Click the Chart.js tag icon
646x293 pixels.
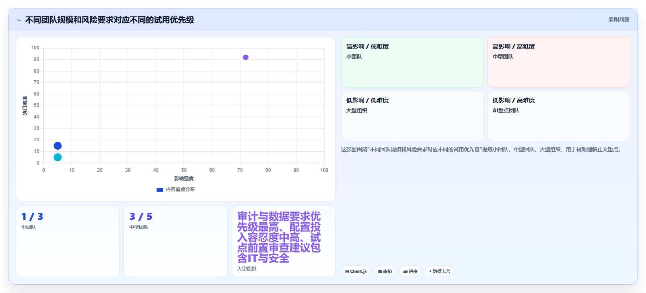tap(347, 272)
